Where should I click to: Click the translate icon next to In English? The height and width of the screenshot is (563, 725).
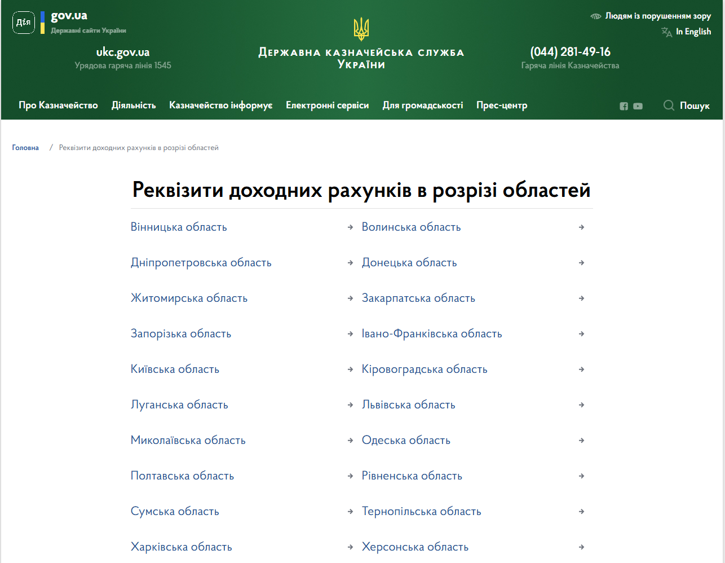[666, 32]
